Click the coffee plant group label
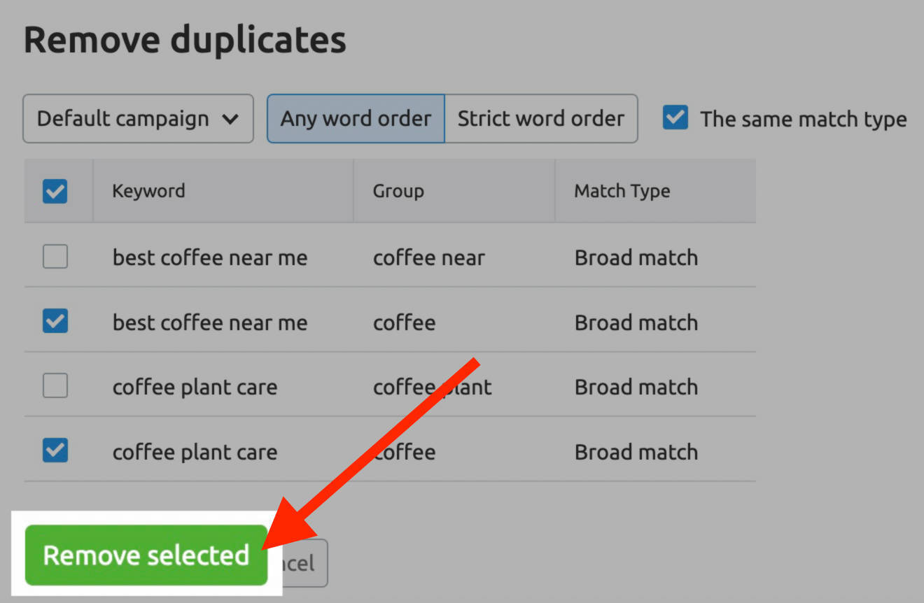 431,386
